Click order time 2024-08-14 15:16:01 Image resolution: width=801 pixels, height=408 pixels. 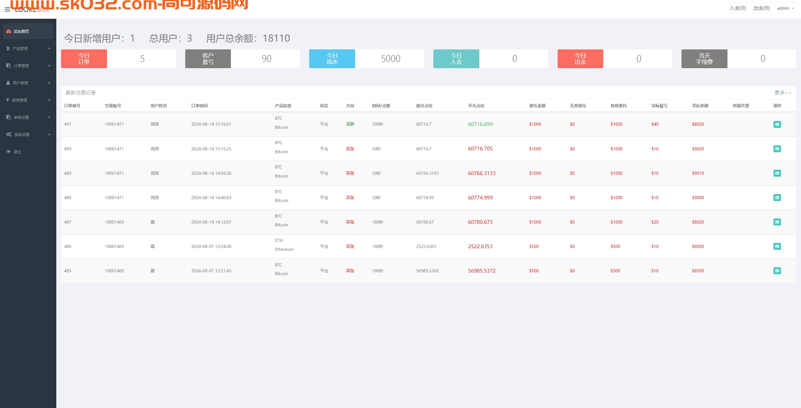coord(211,124)
